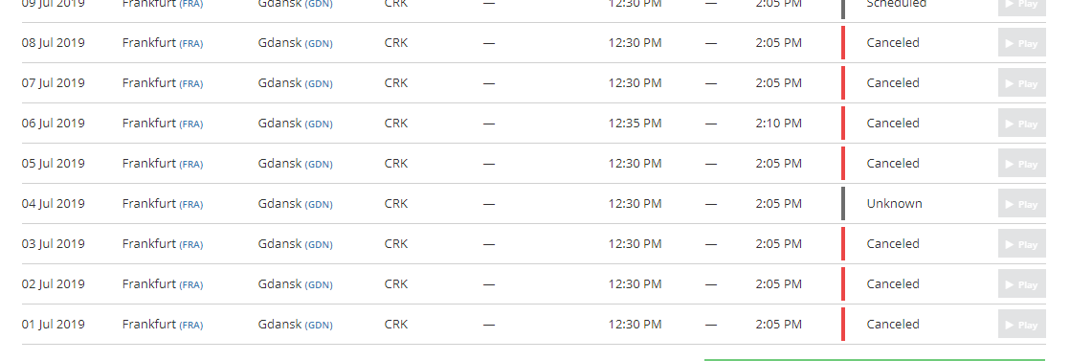
Task: Click Play button for 01 Jul 2019 flight
Action: (1021, 325)
